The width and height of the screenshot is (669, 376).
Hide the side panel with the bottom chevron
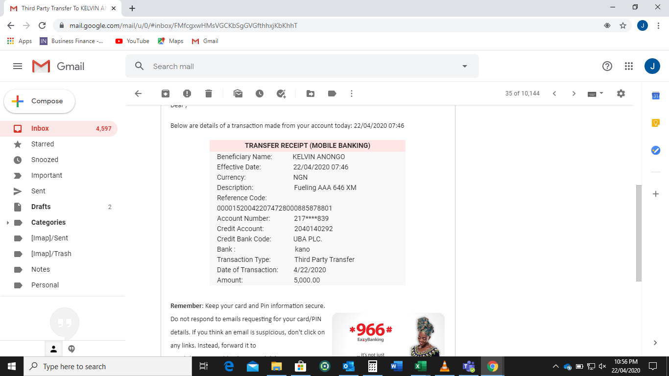(x=656, y=343)
